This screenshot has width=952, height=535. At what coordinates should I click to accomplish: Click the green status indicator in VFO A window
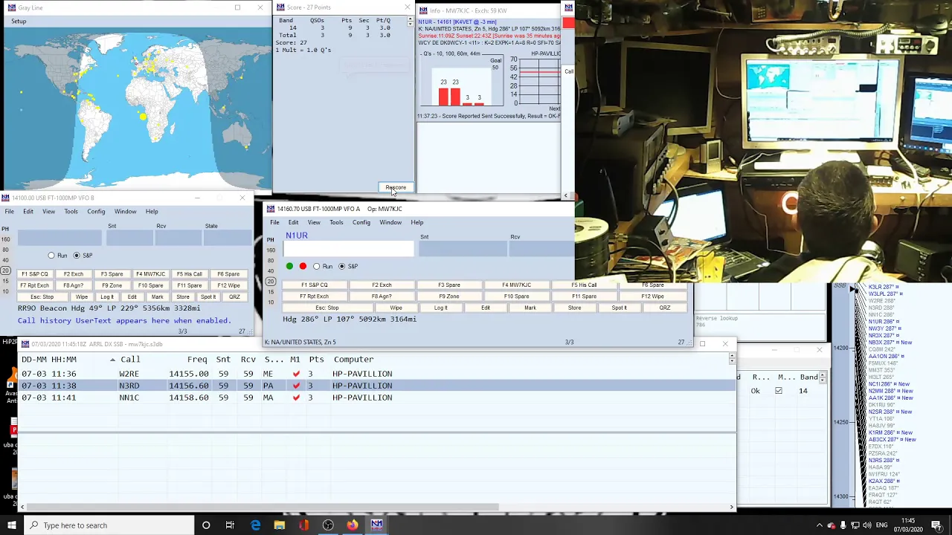(289, 266)
